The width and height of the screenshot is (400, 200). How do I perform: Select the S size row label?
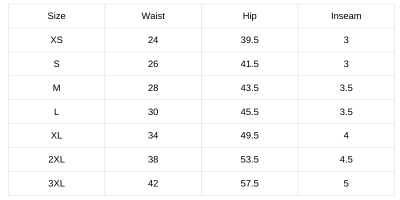coord(56,64)
